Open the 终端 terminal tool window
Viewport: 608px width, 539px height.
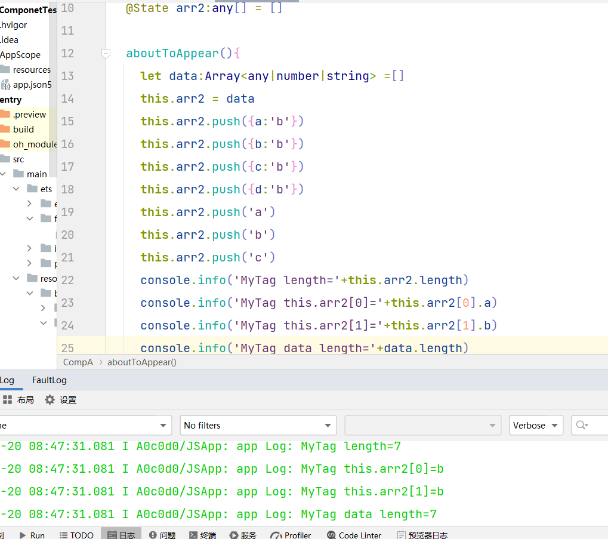202,535
